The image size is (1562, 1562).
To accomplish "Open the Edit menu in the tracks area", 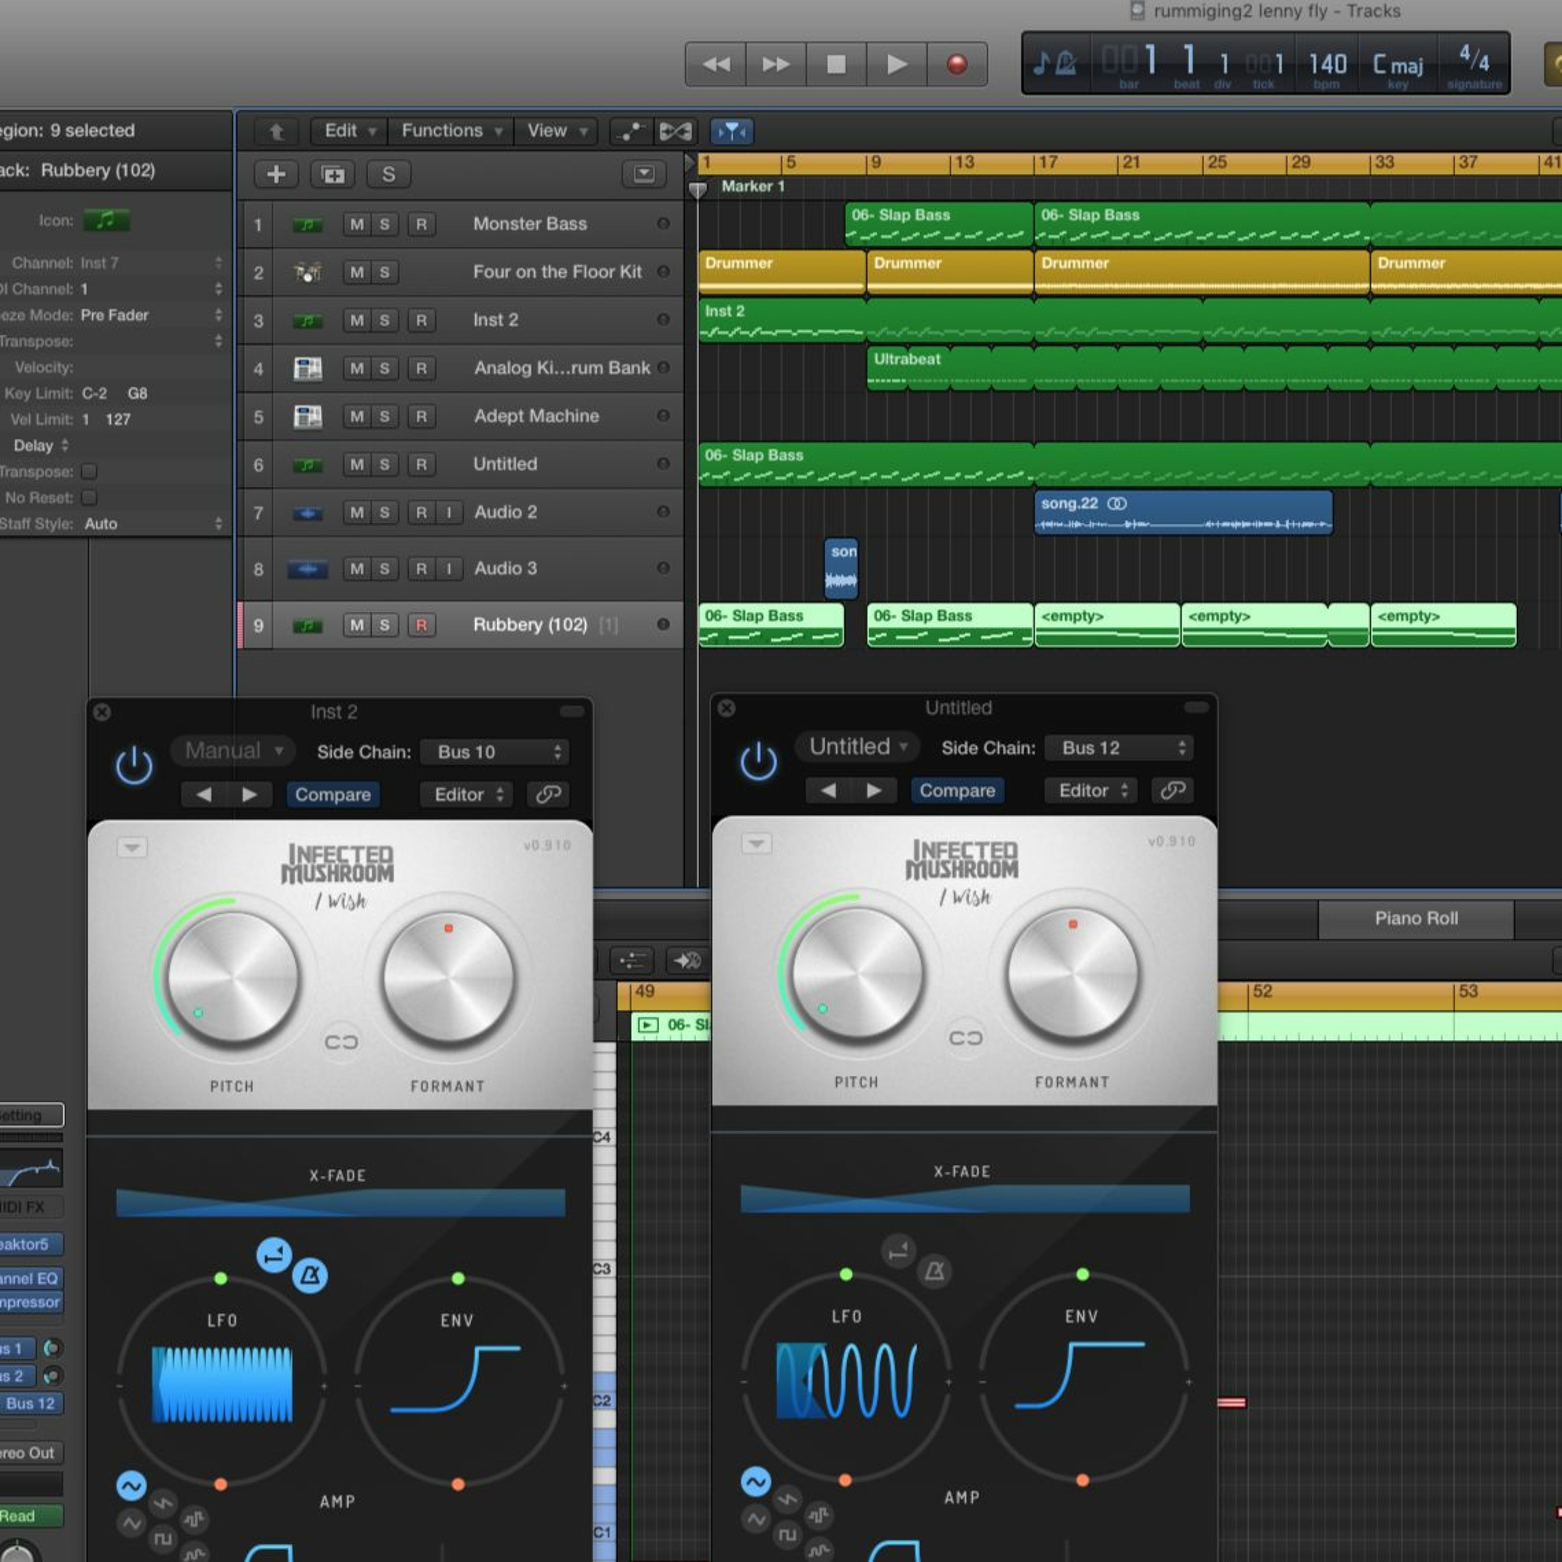I will point(350,131).
